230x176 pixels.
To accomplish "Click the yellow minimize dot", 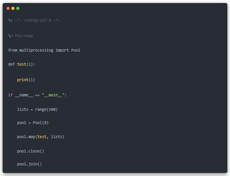I will pyautogui.click(x=13, y=8).
